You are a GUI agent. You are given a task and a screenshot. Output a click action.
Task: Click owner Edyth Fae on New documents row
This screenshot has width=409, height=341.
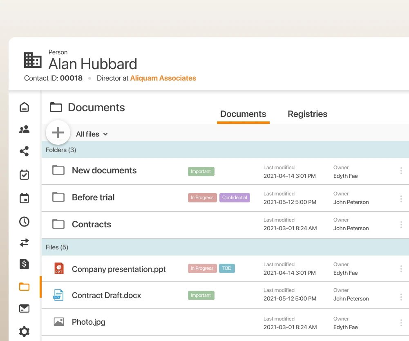pos(345,176)
